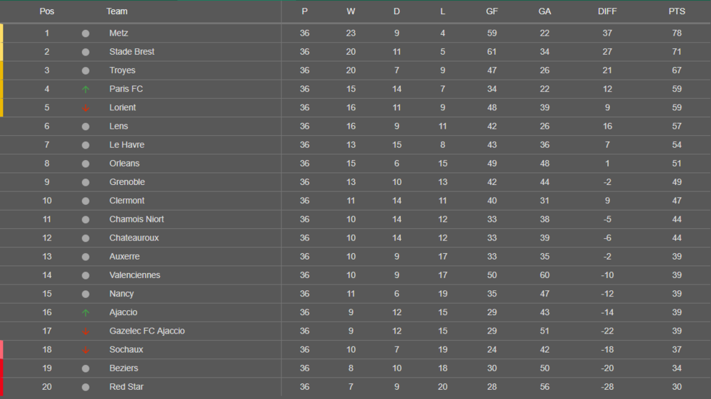The width and height of the screenshot is (711, 399).
Task: Open the Chamois Niort team link
Action: [x=137, y=219]
